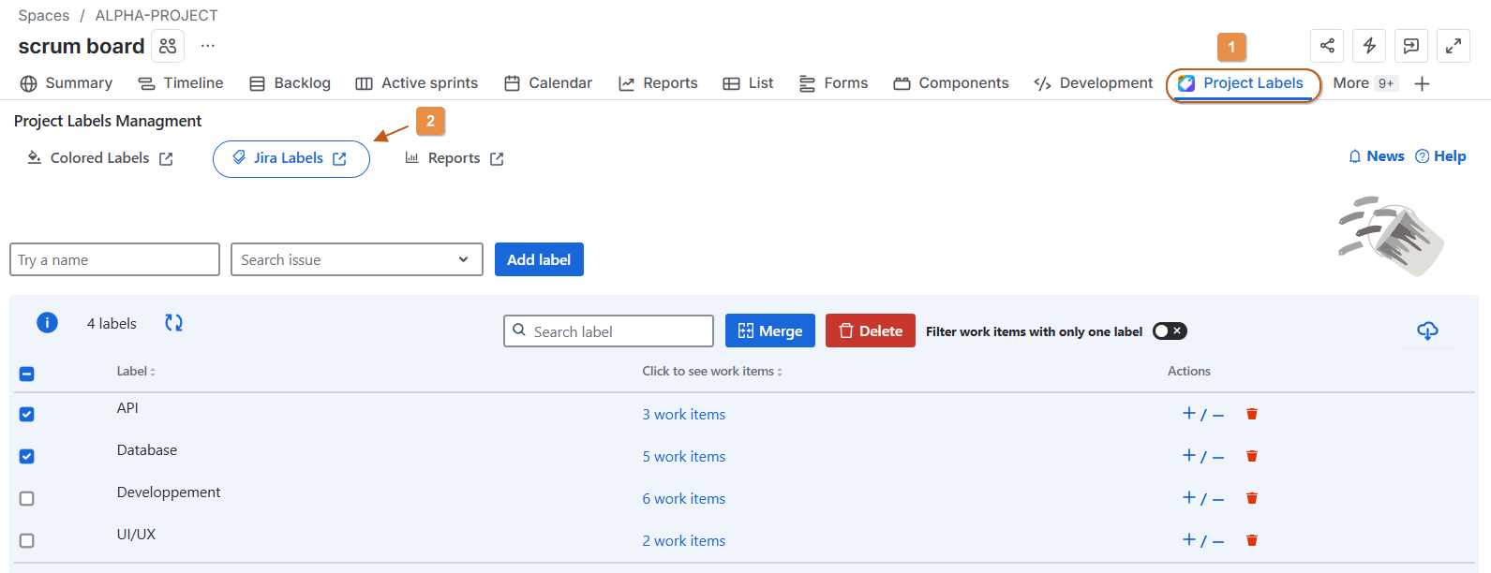1491x573 pixels.
Task: Uncheck the Database label checkbox
Action: coord(27,456)
